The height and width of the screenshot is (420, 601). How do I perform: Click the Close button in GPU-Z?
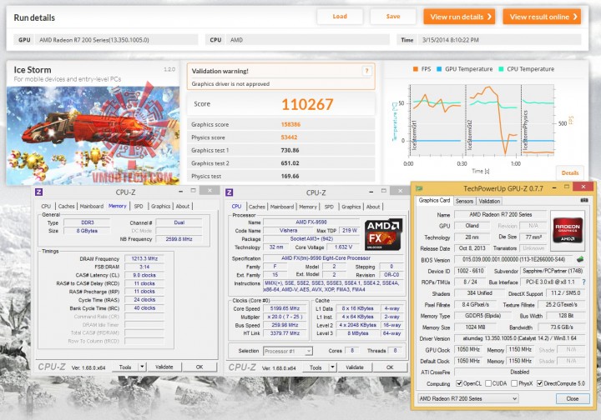point(573,398)
